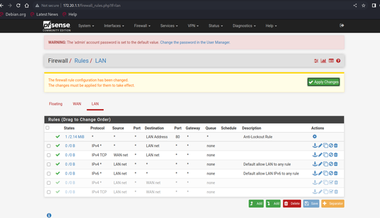Copy the Default allow LAN IPv6 rule
Image resolution: width=380 pixels, height=218 pixels.
tap(326, 173)
